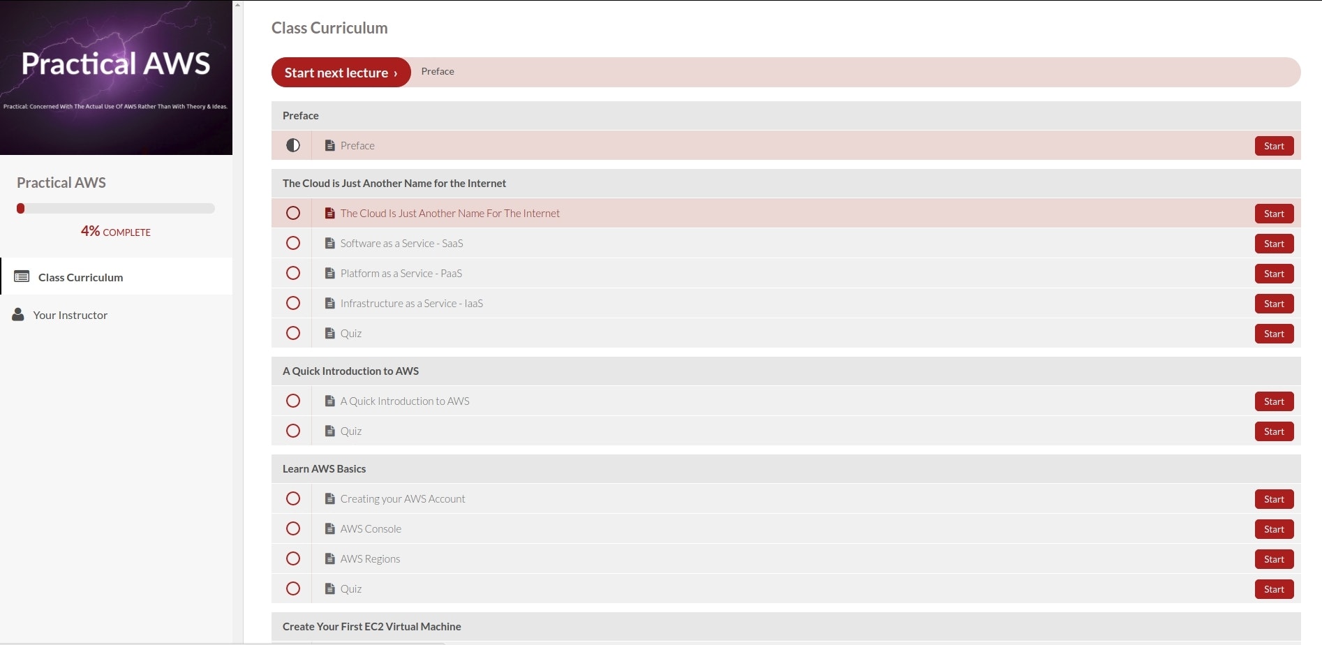Click completion circle for Software as a Service - SaaS

coord(293,243)
